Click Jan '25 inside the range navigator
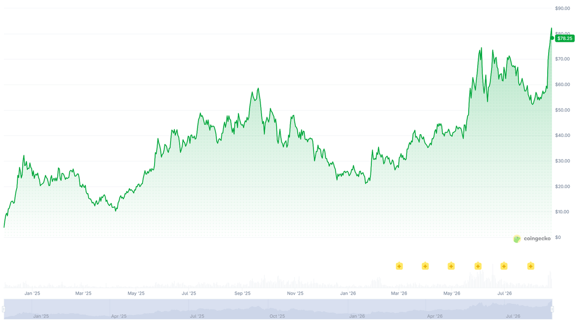 (41, 316)
